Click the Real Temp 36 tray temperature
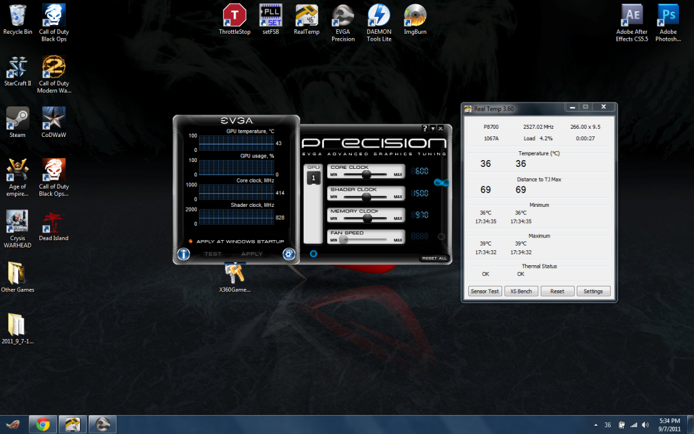The height and width of the screenshot is (434, 694). 608,425
